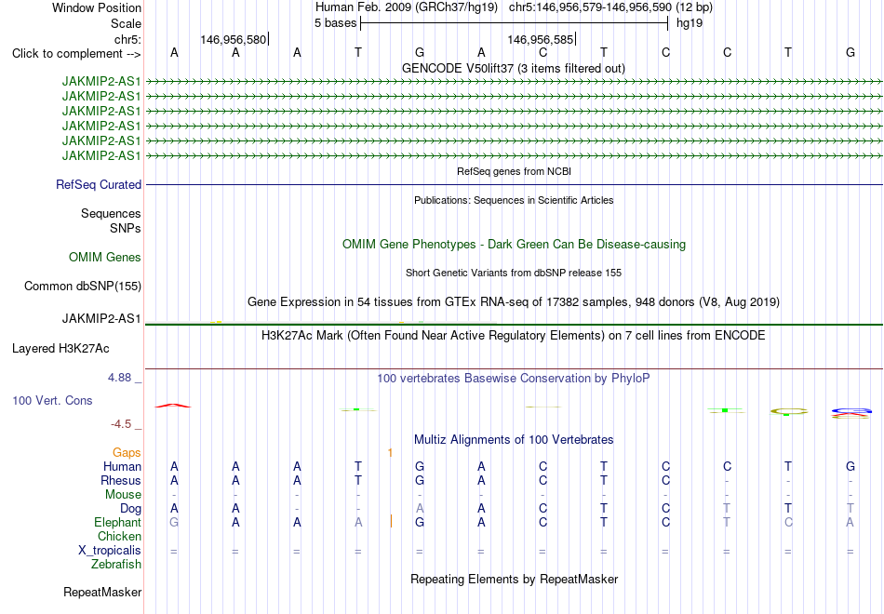Click the 146,956,580 position label
This screenshot has width=884, height=614.
pyautogui.click(x=233, y=39)
